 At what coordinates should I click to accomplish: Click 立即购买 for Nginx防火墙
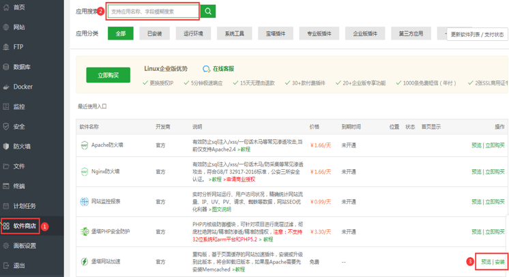coord(495,172)
